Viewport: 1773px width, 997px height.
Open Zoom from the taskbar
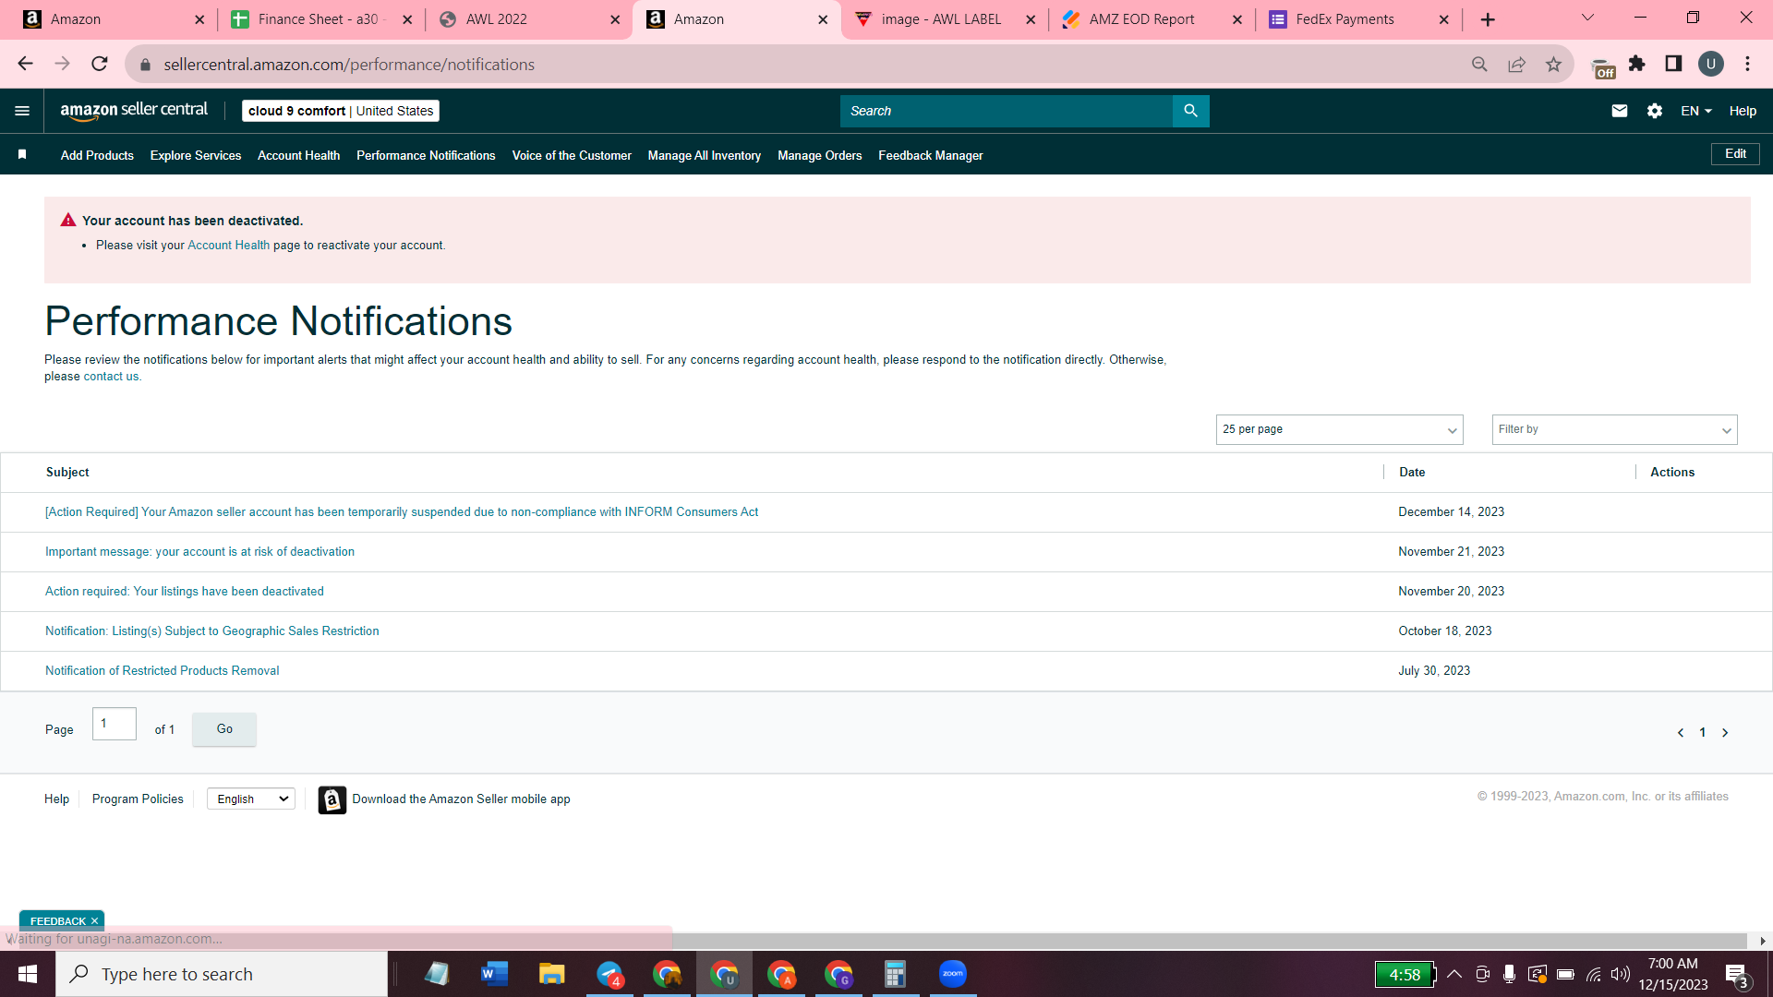point(952,974)
